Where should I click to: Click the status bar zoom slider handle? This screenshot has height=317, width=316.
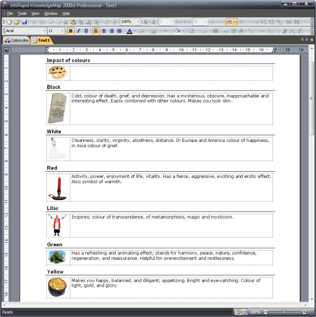pyautogui.click(x=284, y=312)
